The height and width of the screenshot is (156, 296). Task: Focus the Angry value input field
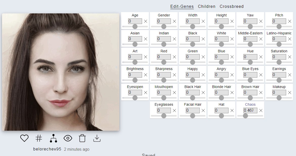[x=221, y=75]
